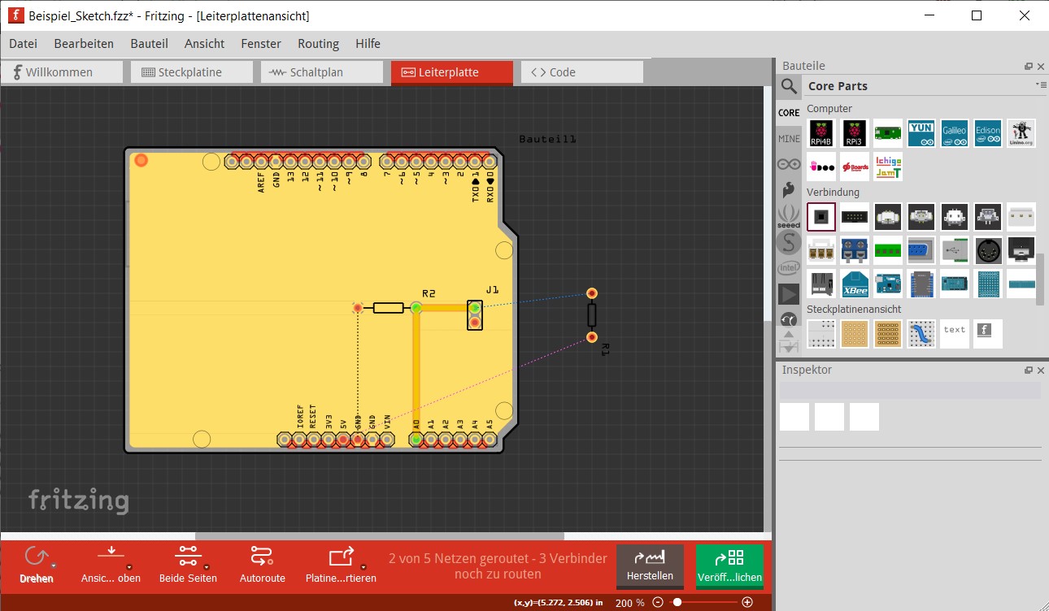
Task: Select the RPi3 part icon
Action: pos(855,133)
